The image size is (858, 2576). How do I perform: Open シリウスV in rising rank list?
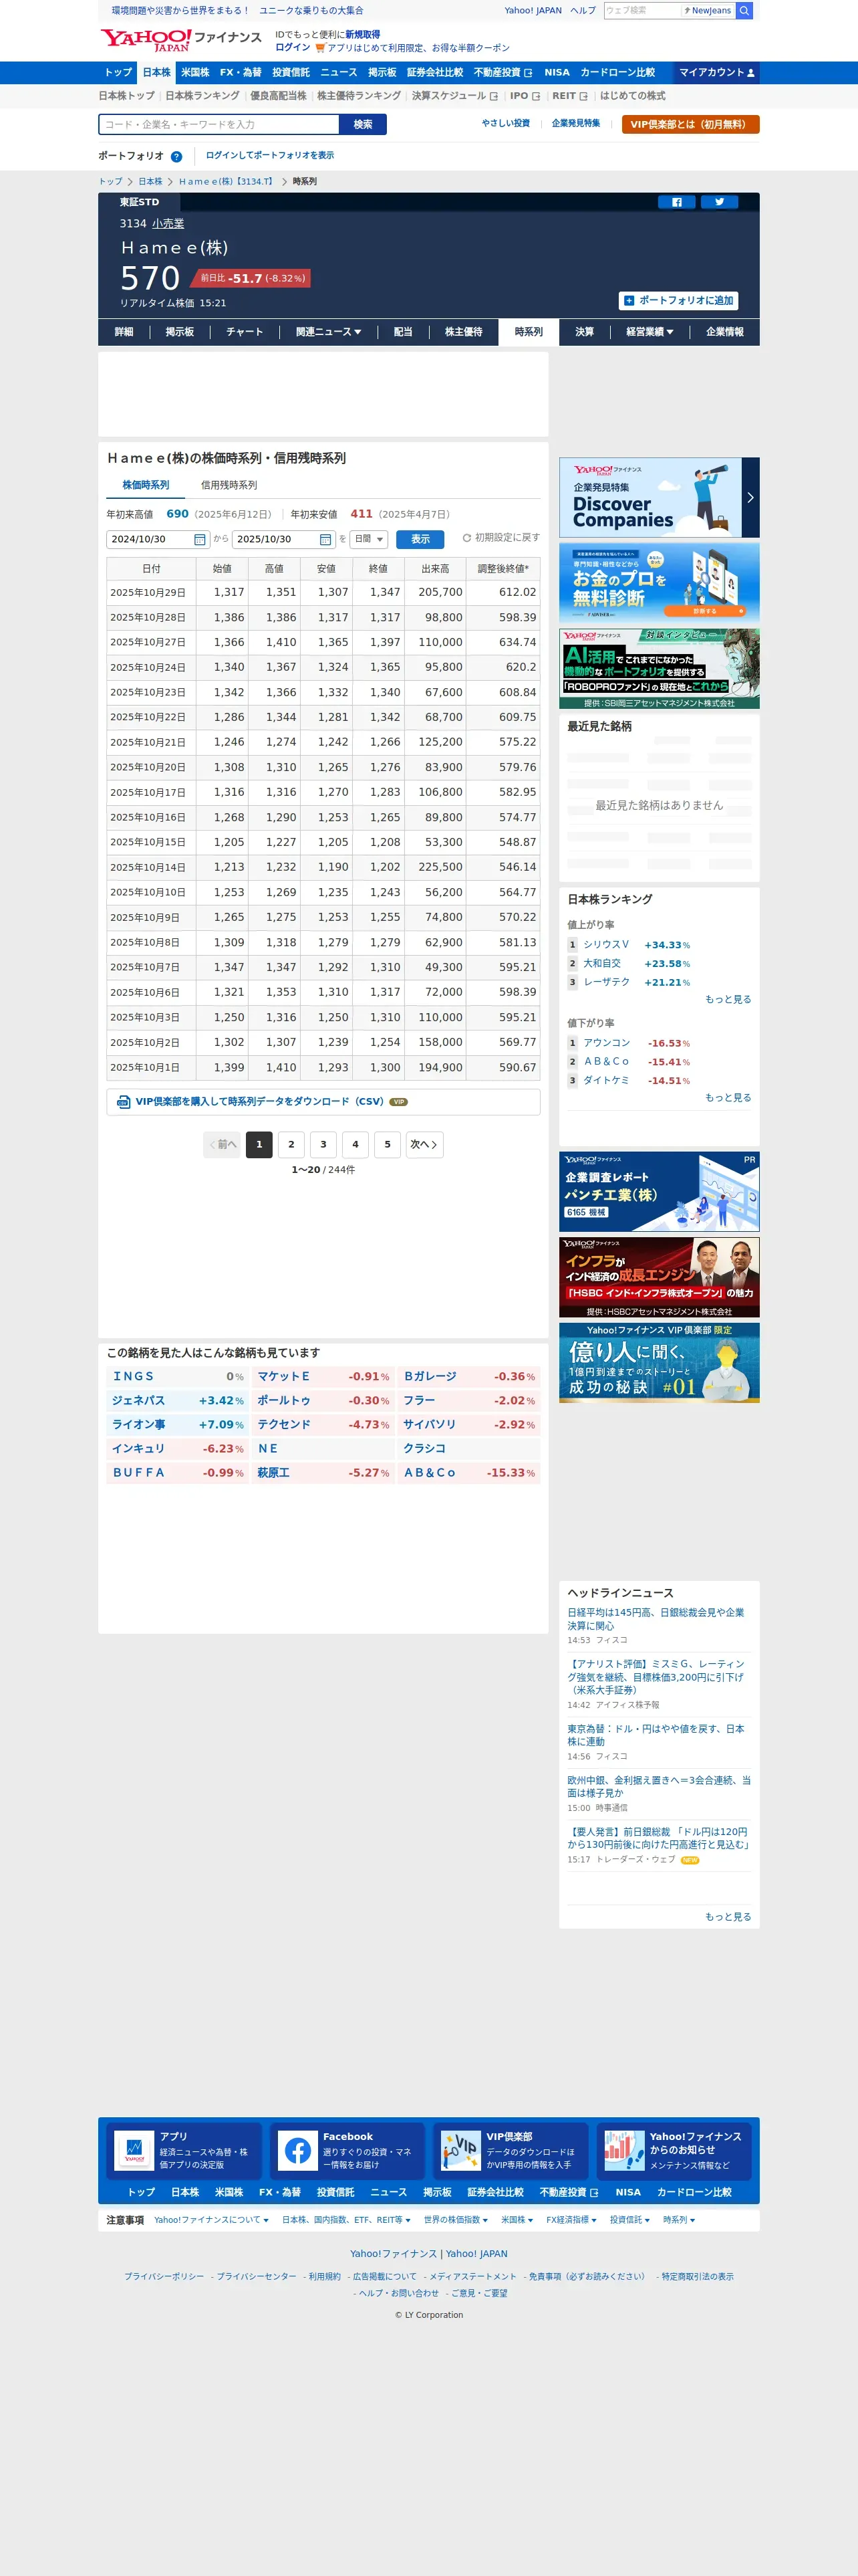[606, 945]
